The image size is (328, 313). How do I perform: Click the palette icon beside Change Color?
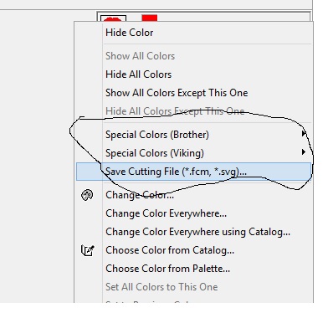87,195
